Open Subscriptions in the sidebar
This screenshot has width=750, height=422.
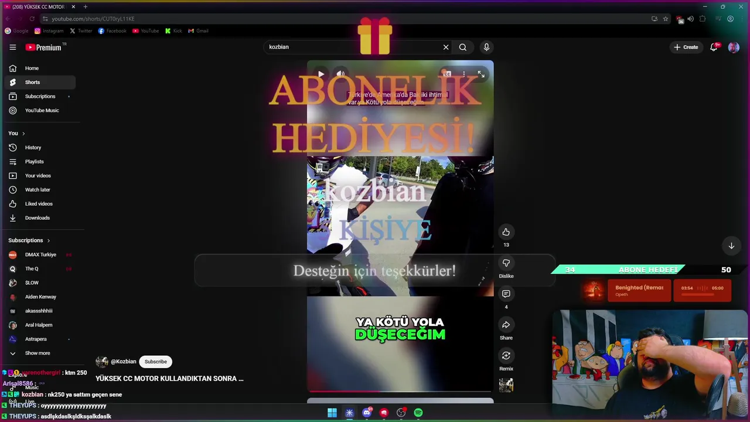pos(39,96)
